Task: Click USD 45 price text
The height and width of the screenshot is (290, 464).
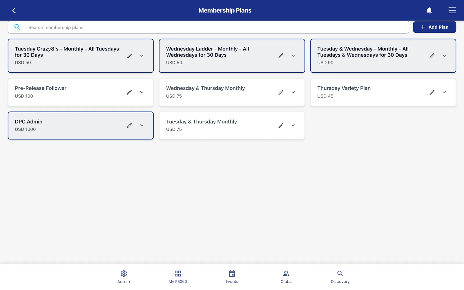Action: coord(325,96)
